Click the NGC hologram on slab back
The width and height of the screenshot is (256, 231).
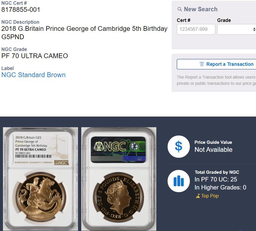coord(118,150)
